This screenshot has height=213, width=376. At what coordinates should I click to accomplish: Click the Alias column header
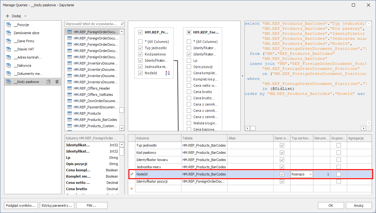[250, 138]
